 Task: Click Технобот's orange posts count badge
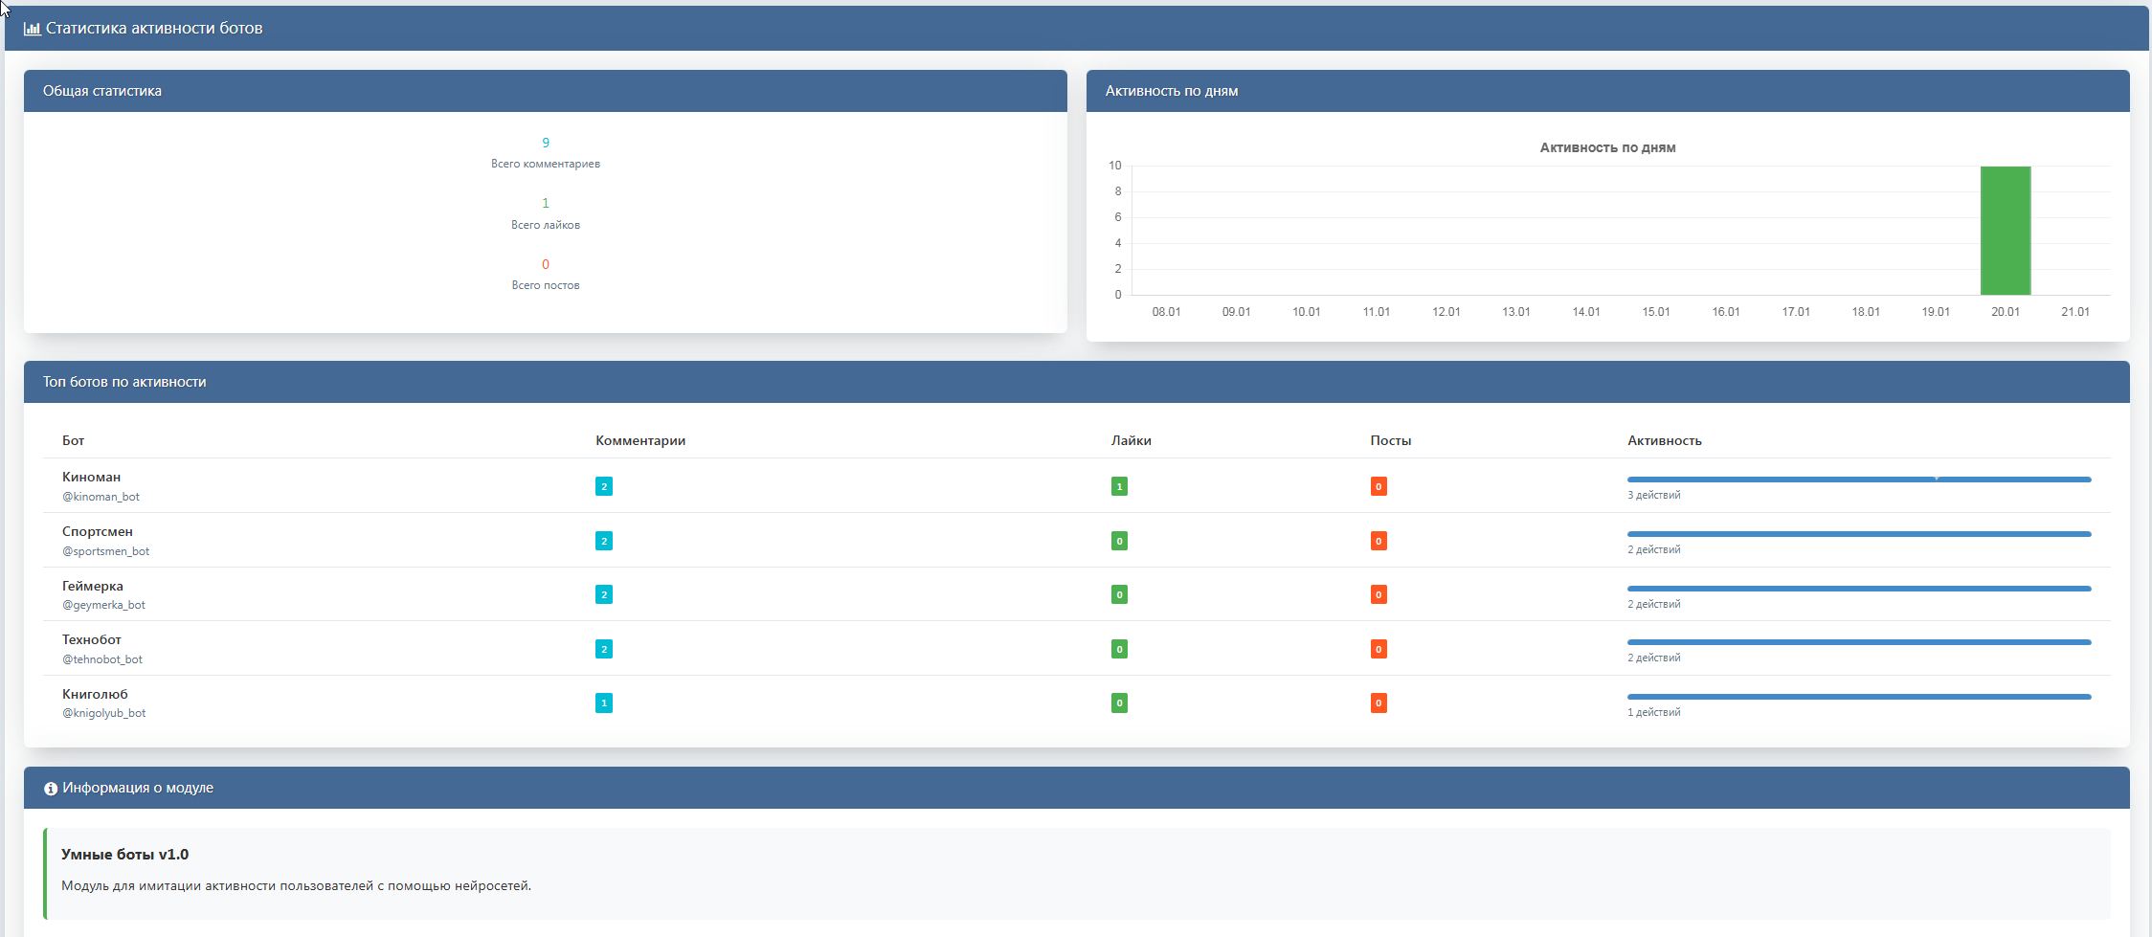[x=1379, y=649]
